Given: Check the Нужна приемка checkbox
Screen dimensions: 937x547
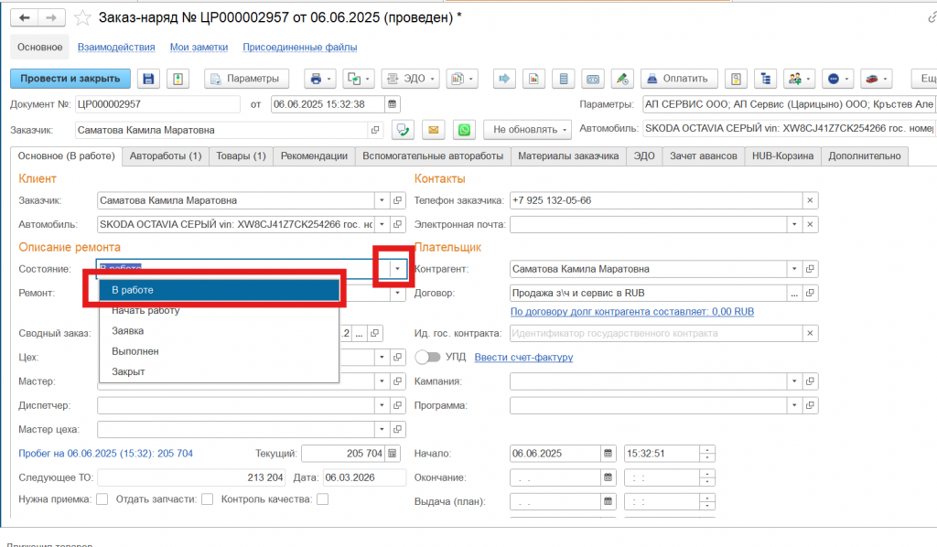Looking at the screenshot, I should [102, 499].
